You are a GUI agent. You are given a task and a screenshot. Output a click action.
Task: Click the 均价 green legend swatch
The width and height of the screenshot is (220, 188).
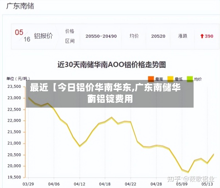pos(190,79)
